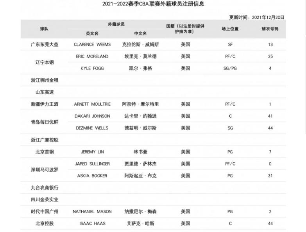Select player name NATHANIEL MASON
The width and height of the screenshot is (306, 232).
(92, 211)
